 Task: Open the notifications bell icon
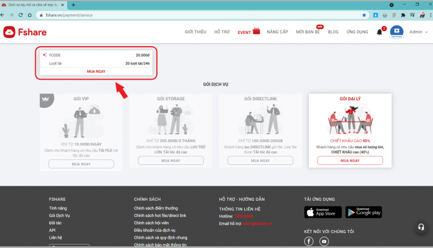click(x=379, y=32)
